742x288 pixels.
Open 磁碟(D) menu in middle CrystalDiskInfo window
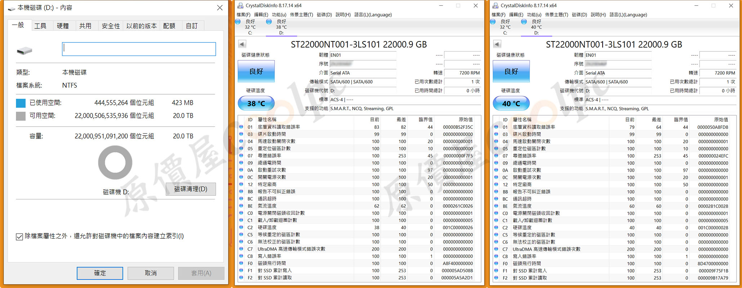[x=324, y=15]
